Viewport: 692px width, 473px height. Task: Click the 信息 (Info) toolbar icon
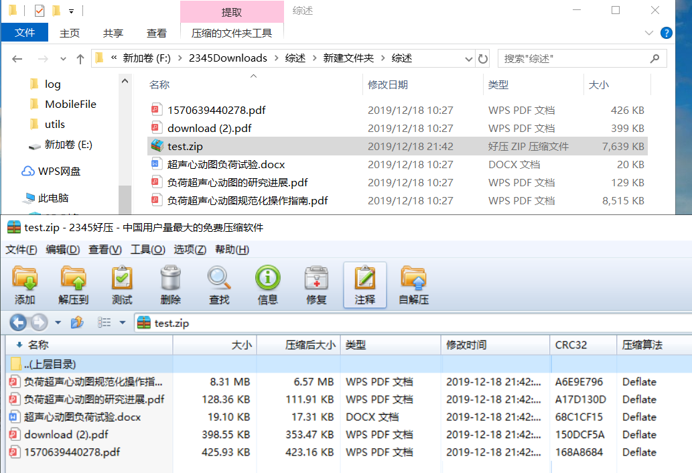coord(267,283)
